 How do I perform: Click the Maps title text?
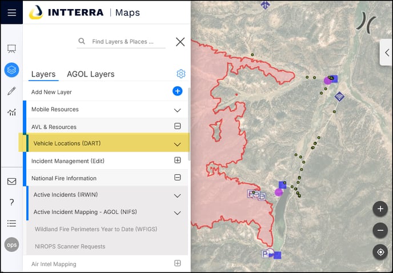(x=127, y=13)
